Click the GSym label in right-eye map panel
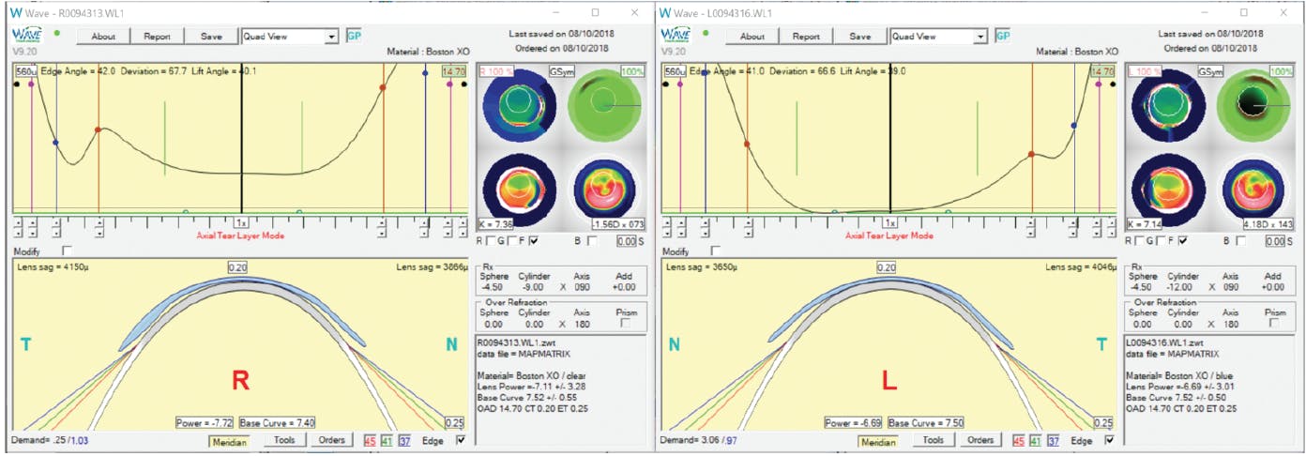 tap(560, 71)
